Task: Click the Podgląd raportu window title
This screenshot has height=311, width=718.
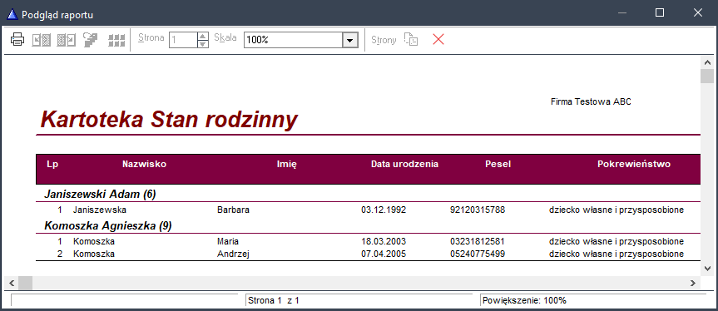Action: coord(57,15)
